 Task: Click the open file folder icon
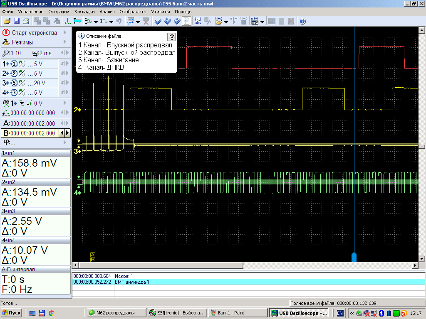[x=7, y=21]
